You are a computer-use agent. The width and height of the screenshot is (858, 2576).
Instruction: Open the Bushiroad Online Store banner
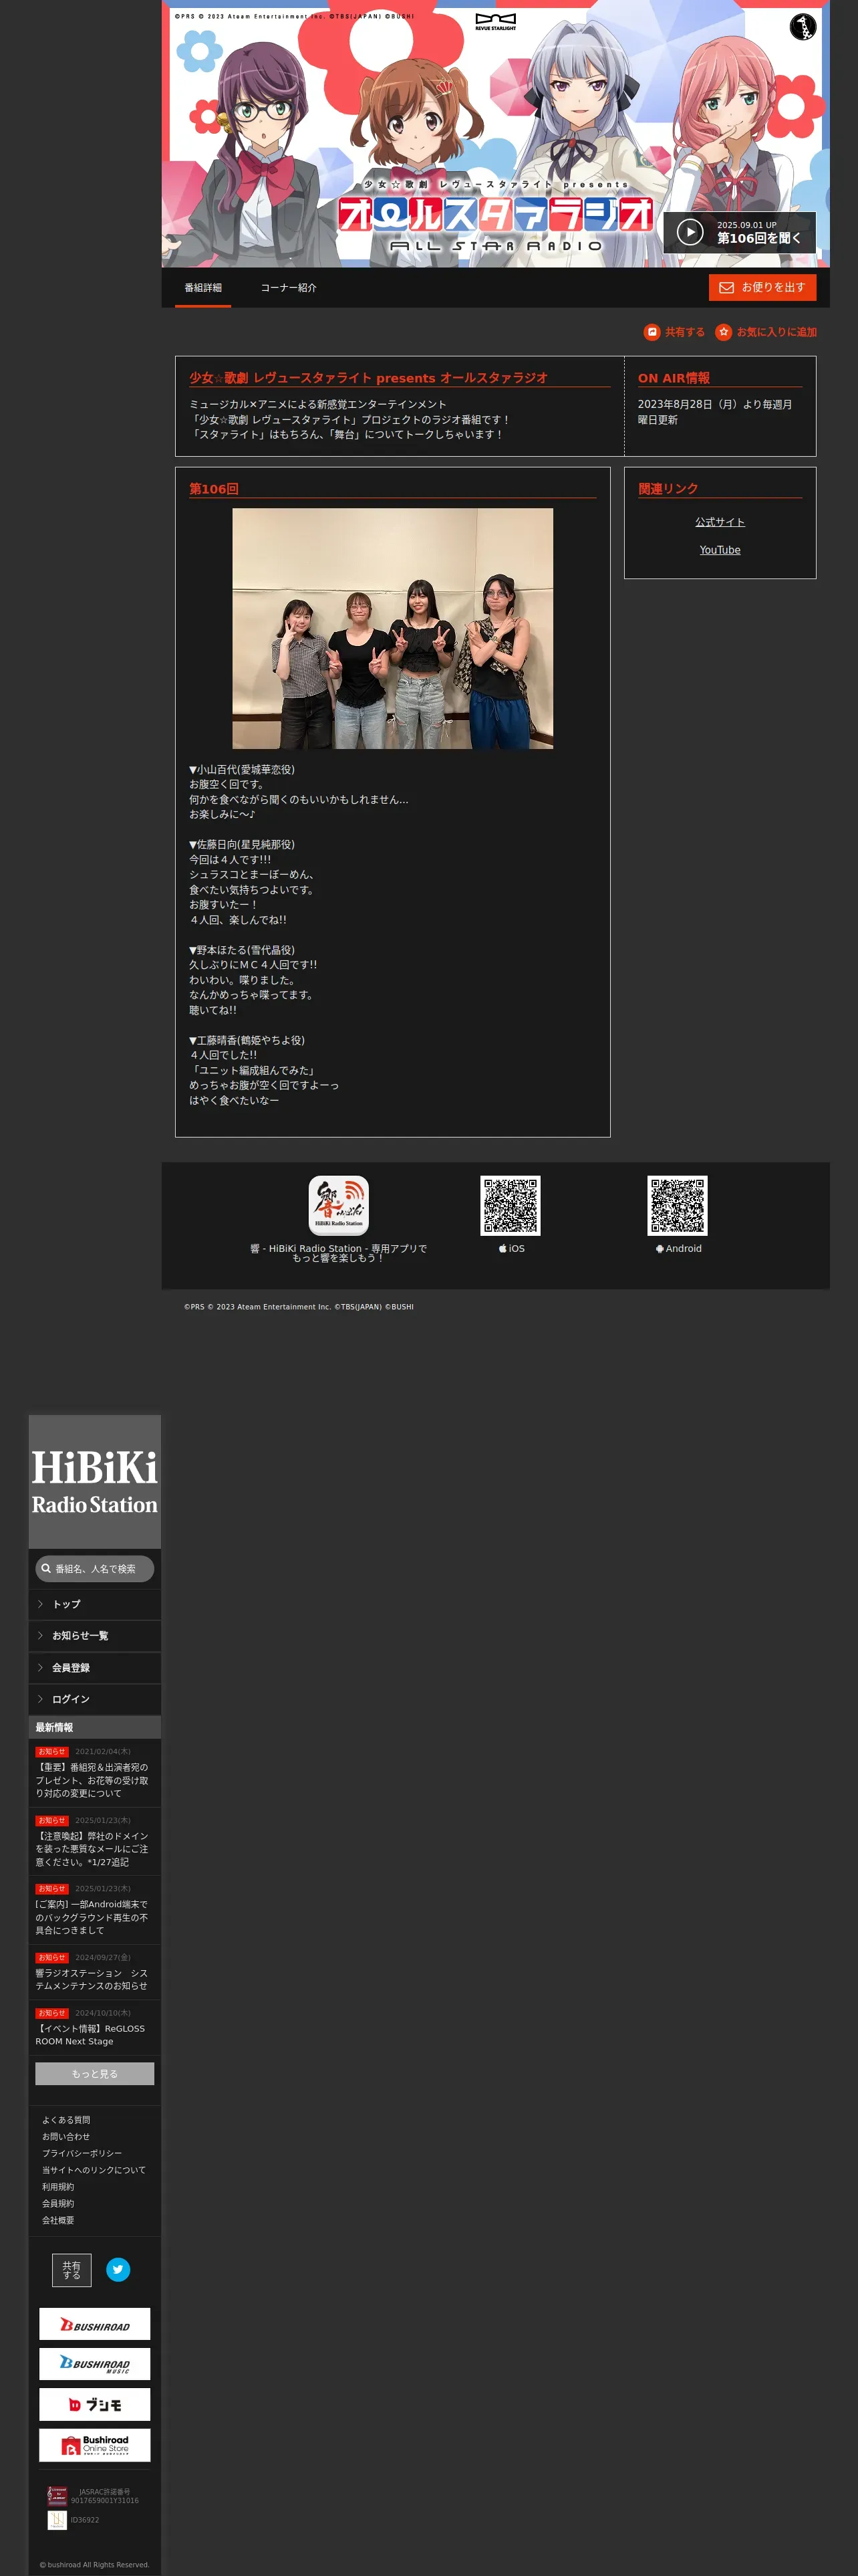coord(95,2445)
